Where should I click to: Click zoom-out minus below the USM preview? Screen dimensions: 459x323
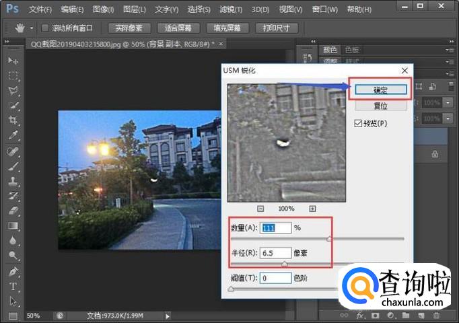pos(260,209)
